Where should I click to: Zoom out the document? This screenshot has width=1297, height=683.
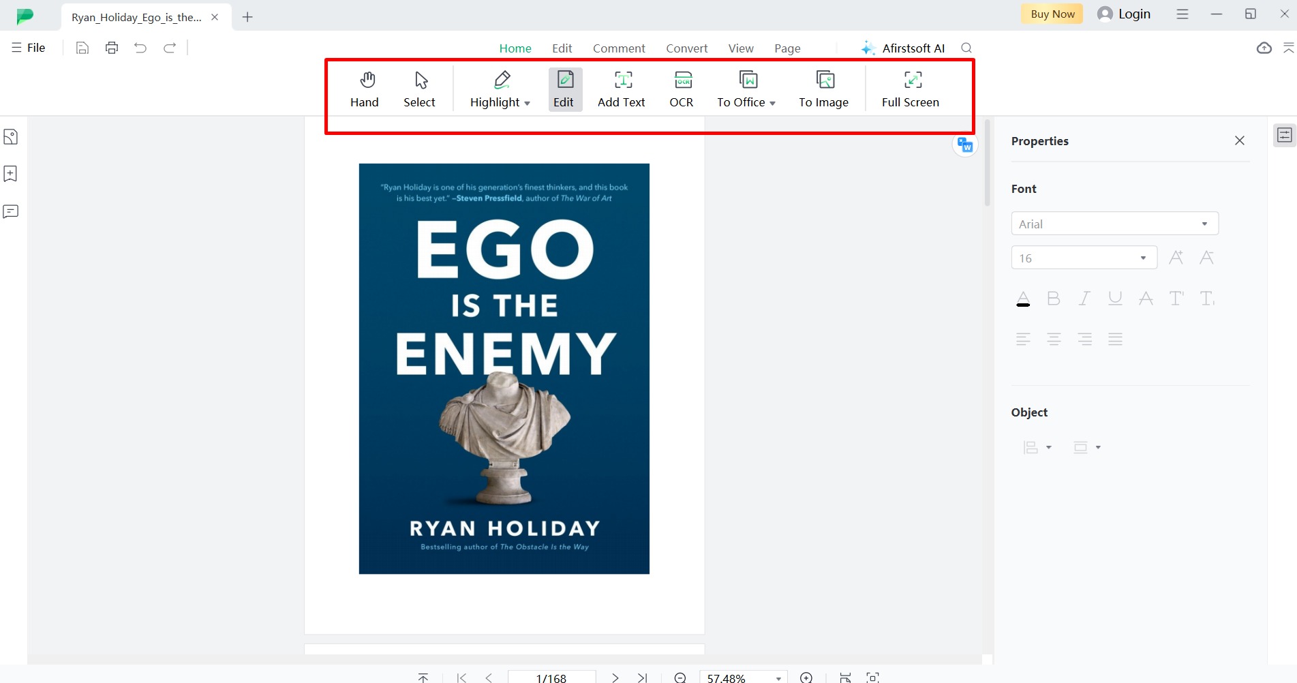tap(680, 678)
